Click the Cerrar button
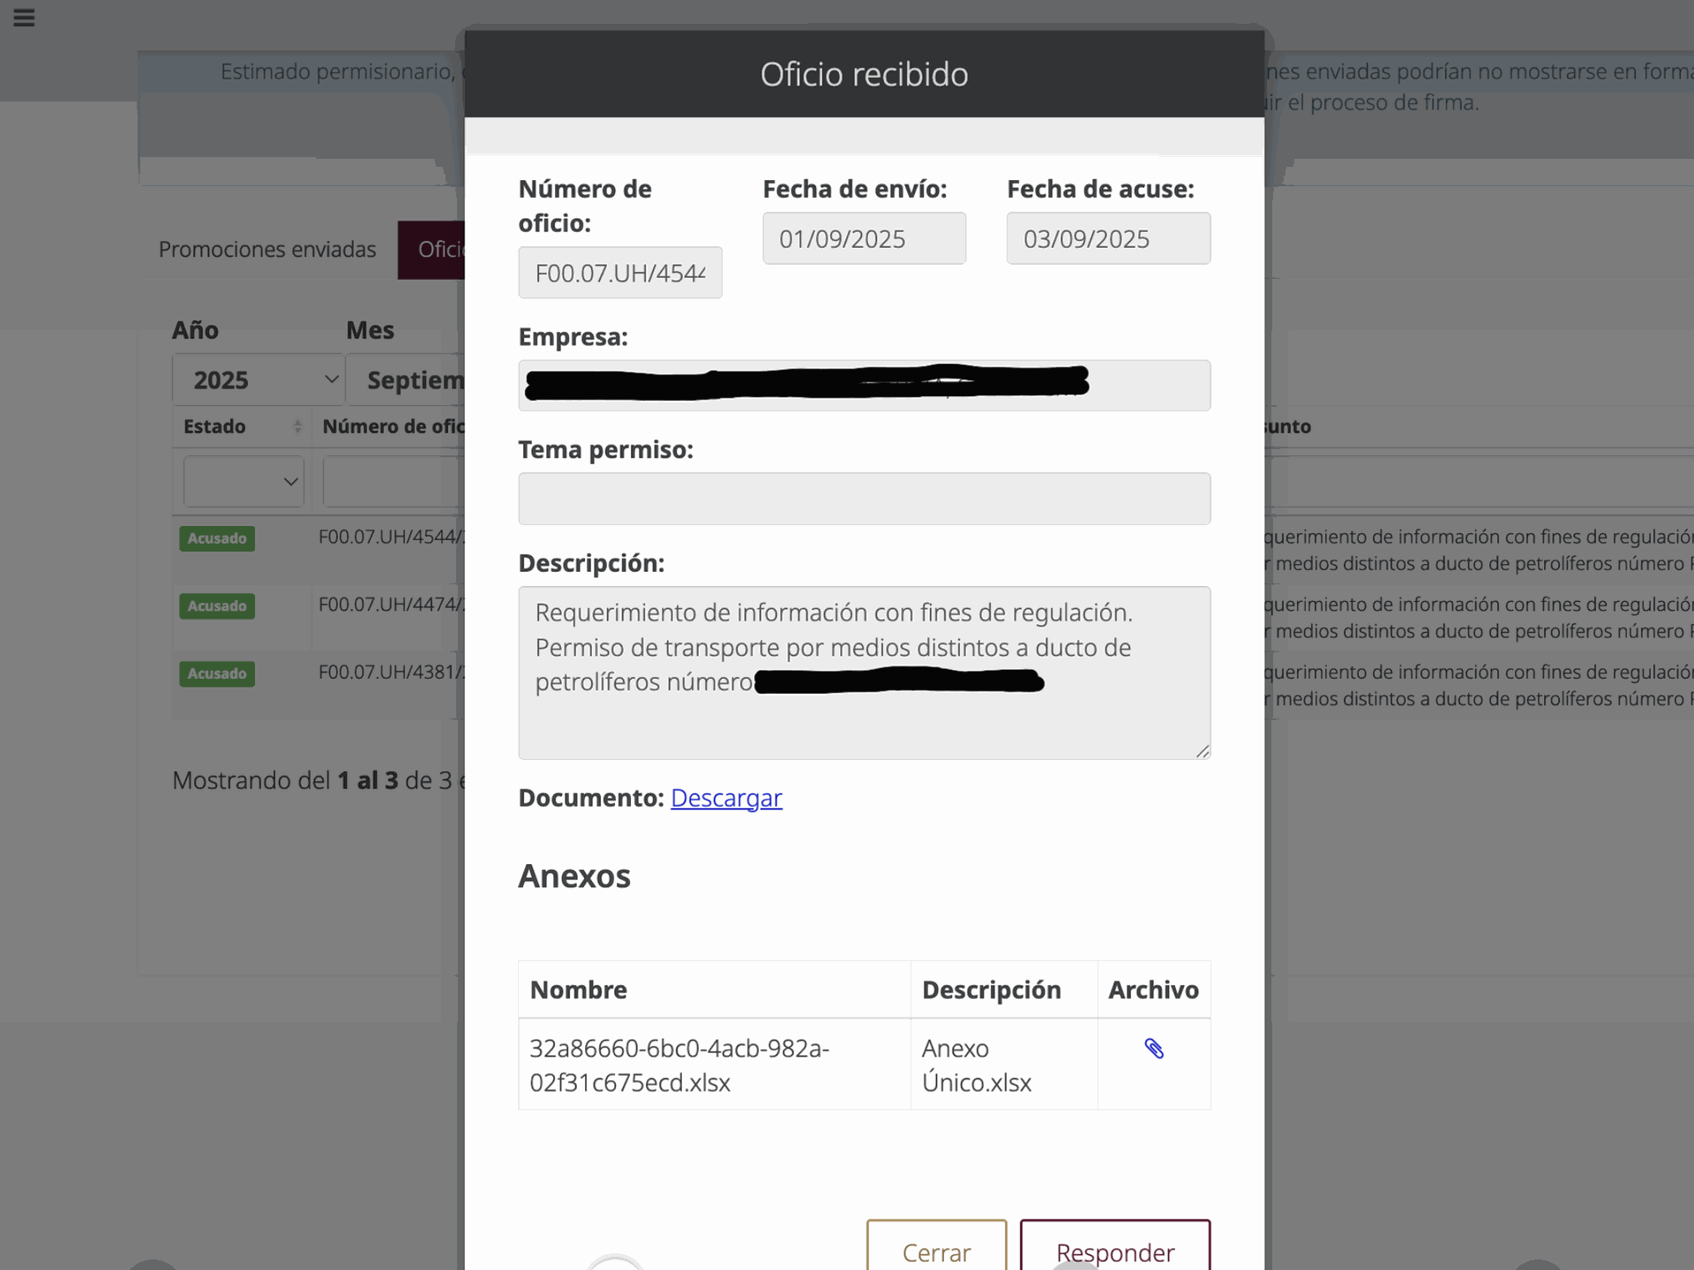1694x1270 pixels. pyautogui.click(x=935, y=1251)
